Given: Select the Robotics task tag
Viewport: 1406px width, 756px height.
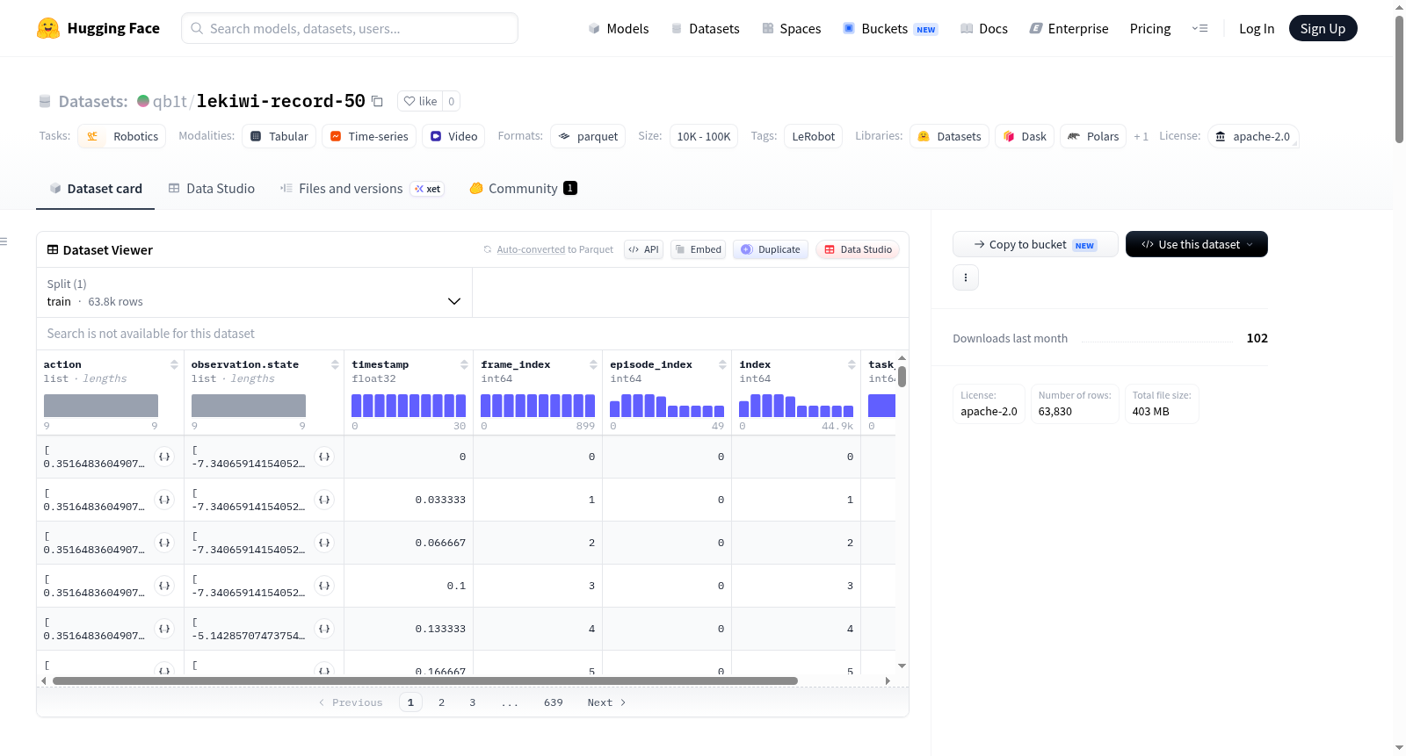Looking at the screenshot, I should tap(122, 136).
